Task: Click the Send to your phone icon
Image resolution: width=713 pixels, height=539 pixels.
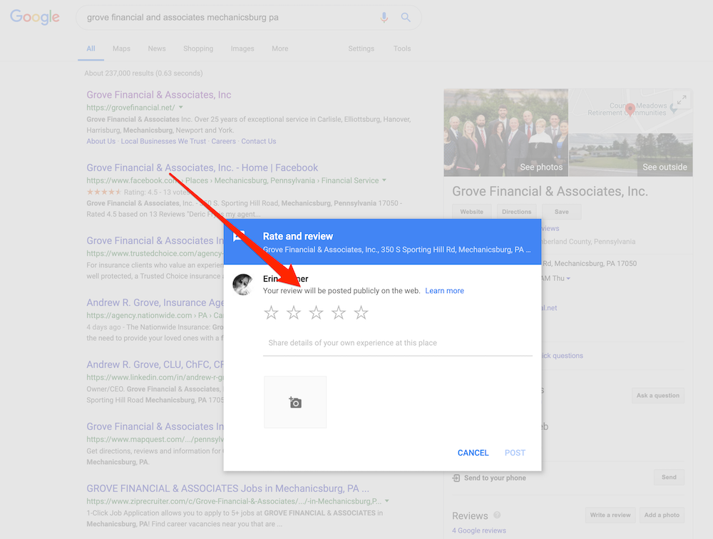Action: (456, 478)
